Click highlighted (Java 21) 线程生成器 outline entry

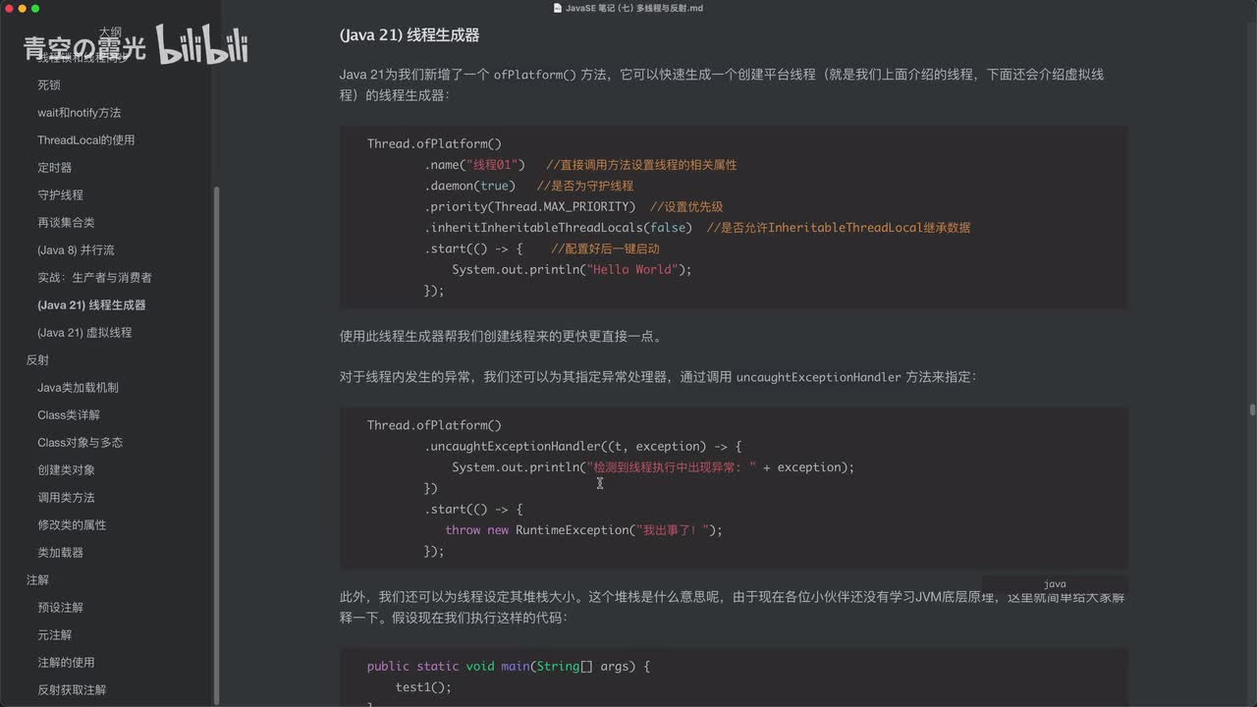coord(91,305)
